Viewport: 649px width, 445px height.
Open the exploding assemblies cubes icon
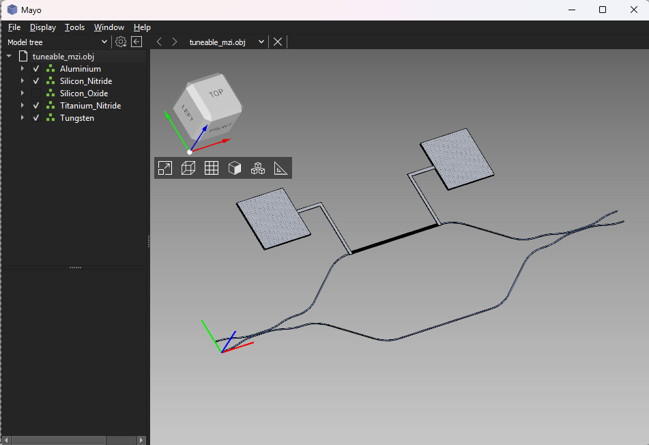[x=257, y=168]
